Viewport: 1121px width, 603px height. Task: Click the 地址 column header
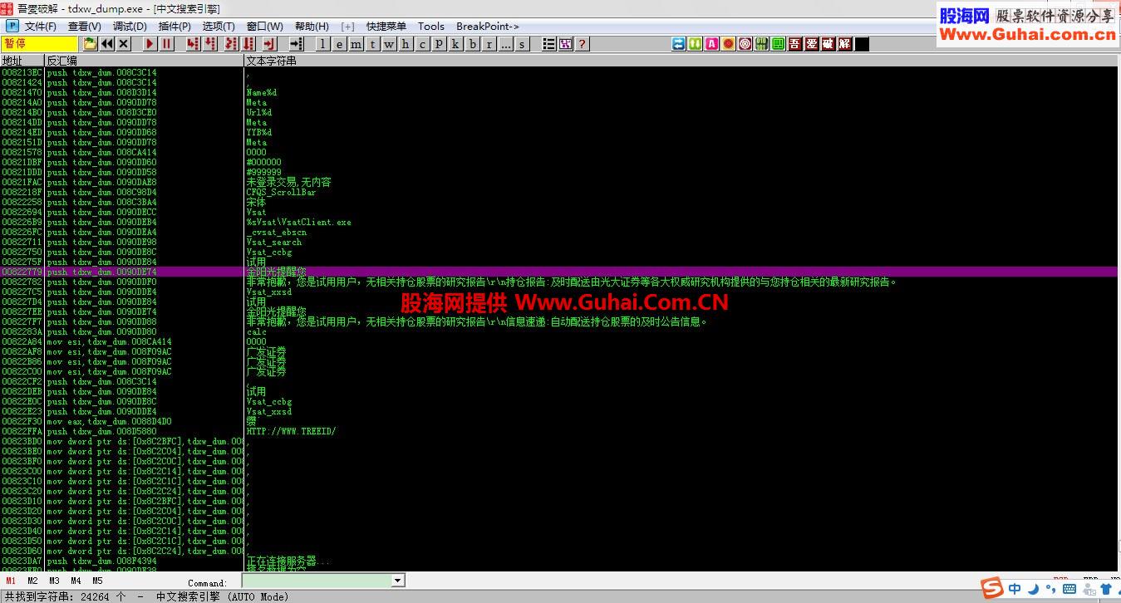coord(22,61)
